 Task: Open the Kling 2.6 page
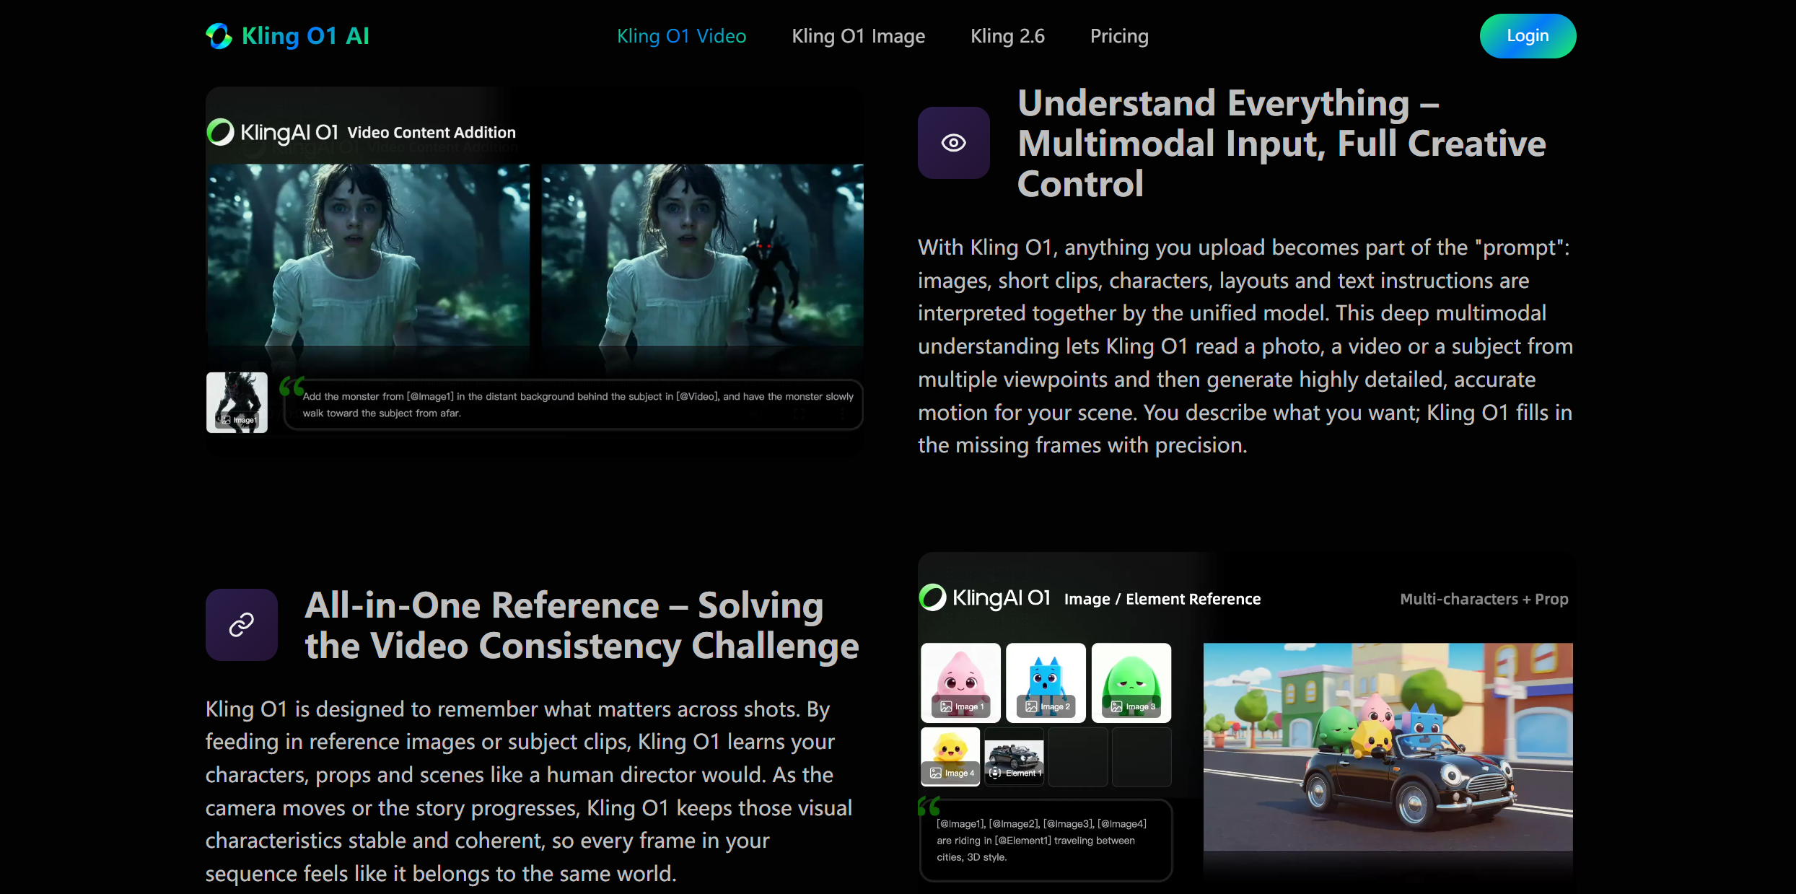(1007, 35)
